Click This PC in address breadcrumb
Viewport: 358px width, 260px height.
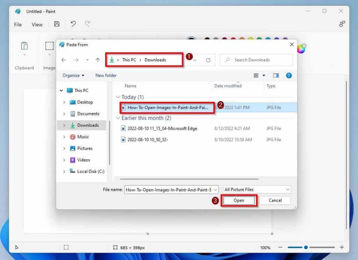129,60
